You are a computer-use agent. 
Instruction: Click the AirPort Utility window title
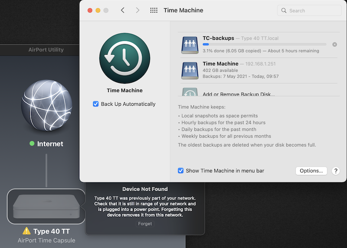tap(46, 50)
